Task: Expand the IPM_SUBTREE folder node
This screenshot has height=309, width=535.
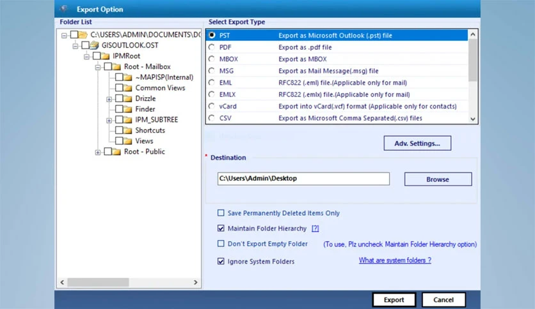Action: 109,121
